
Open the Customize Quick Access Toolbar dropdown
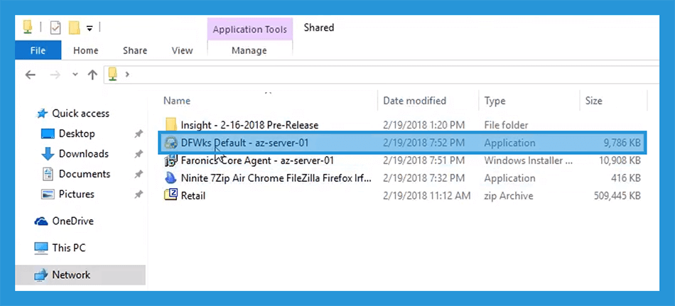90,28
